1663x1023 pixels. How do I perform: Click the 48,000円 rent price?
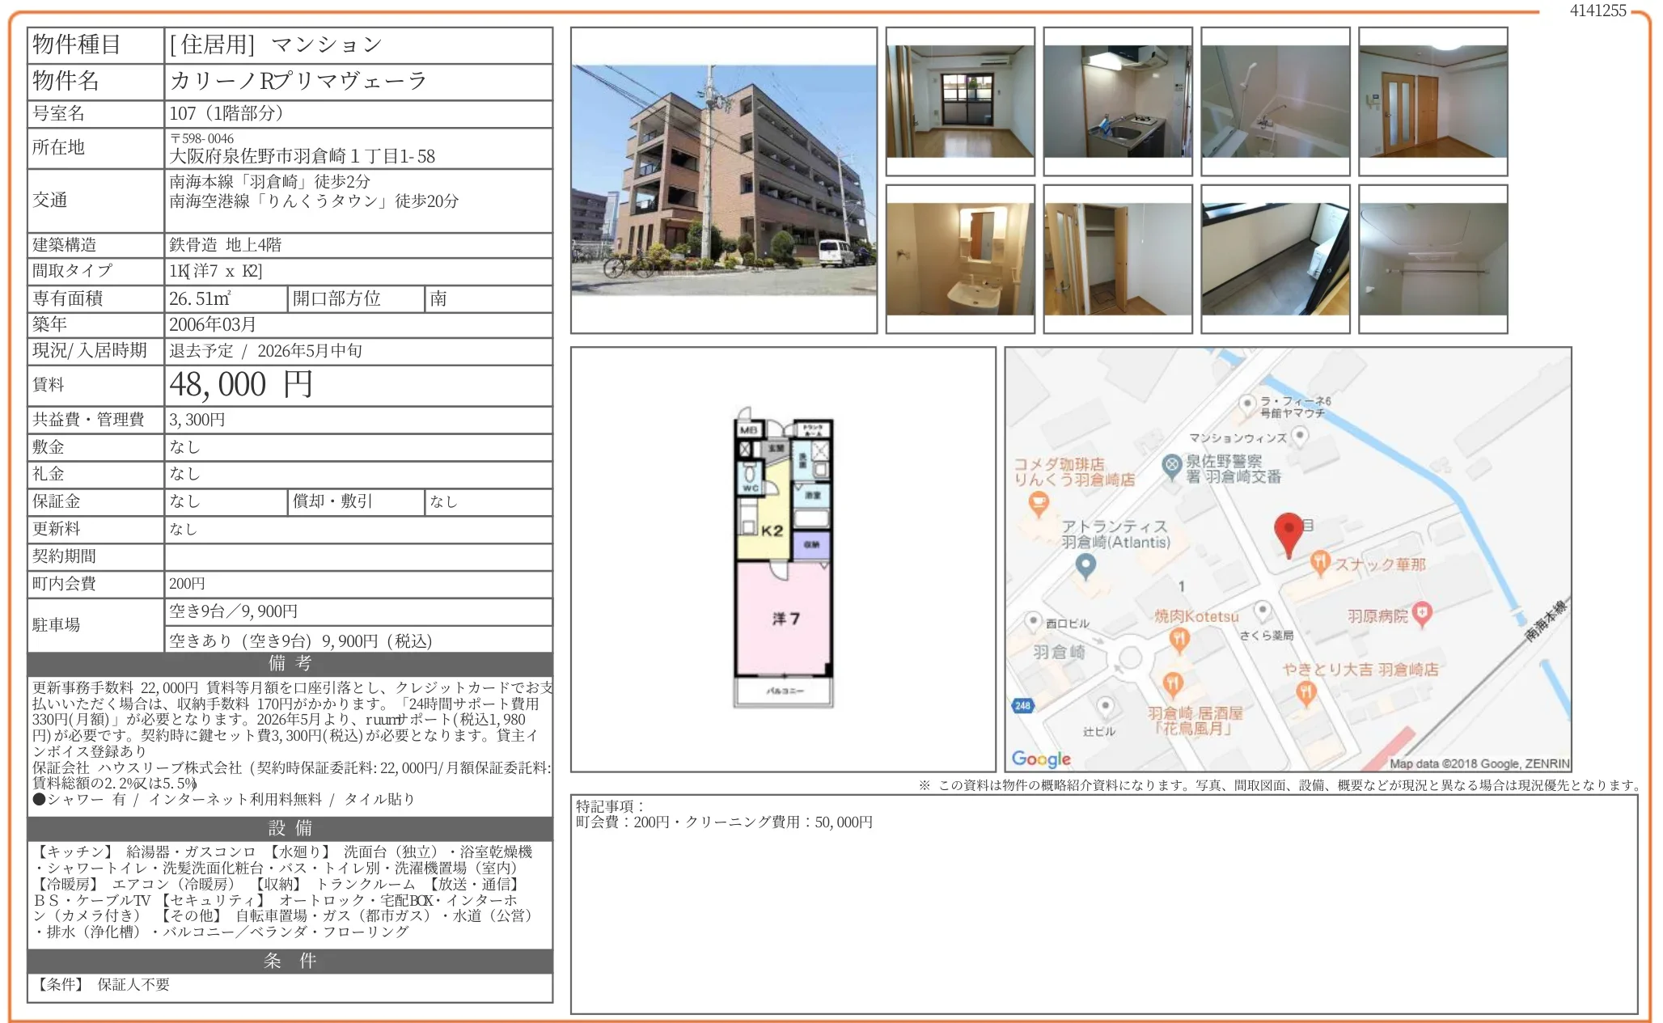[x=241, y=385]
